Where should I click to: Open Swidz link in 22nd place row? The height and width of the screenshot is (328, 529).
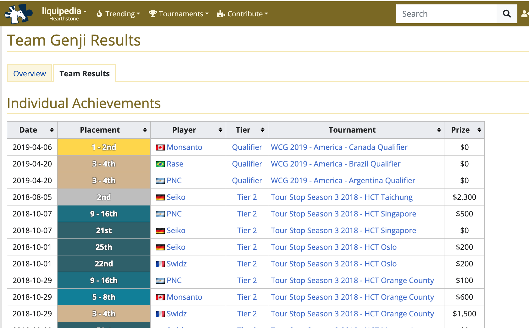[x=176, y=264]
